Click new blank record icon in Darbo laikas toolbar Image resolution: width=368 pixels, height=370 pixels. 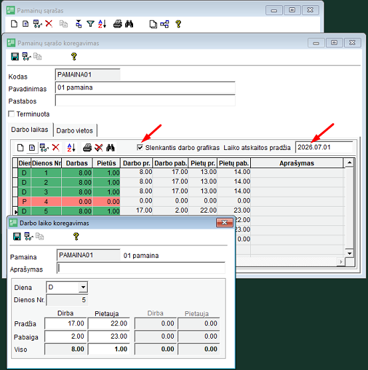coord(21,148)
